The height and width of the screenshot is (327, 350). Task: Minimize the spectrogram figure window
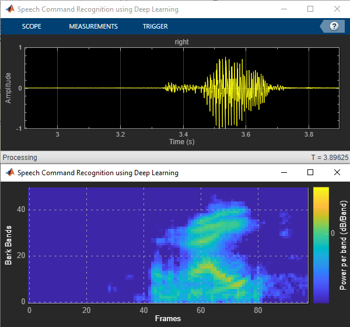pos(284,173)
